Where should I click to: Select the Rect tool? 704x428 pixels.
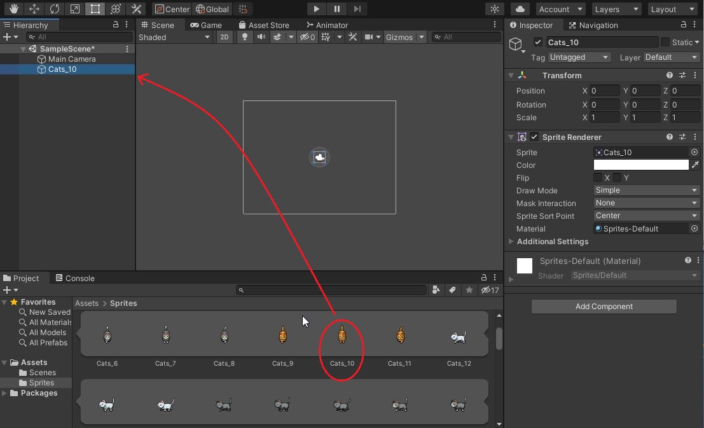(x=95, y=8)
